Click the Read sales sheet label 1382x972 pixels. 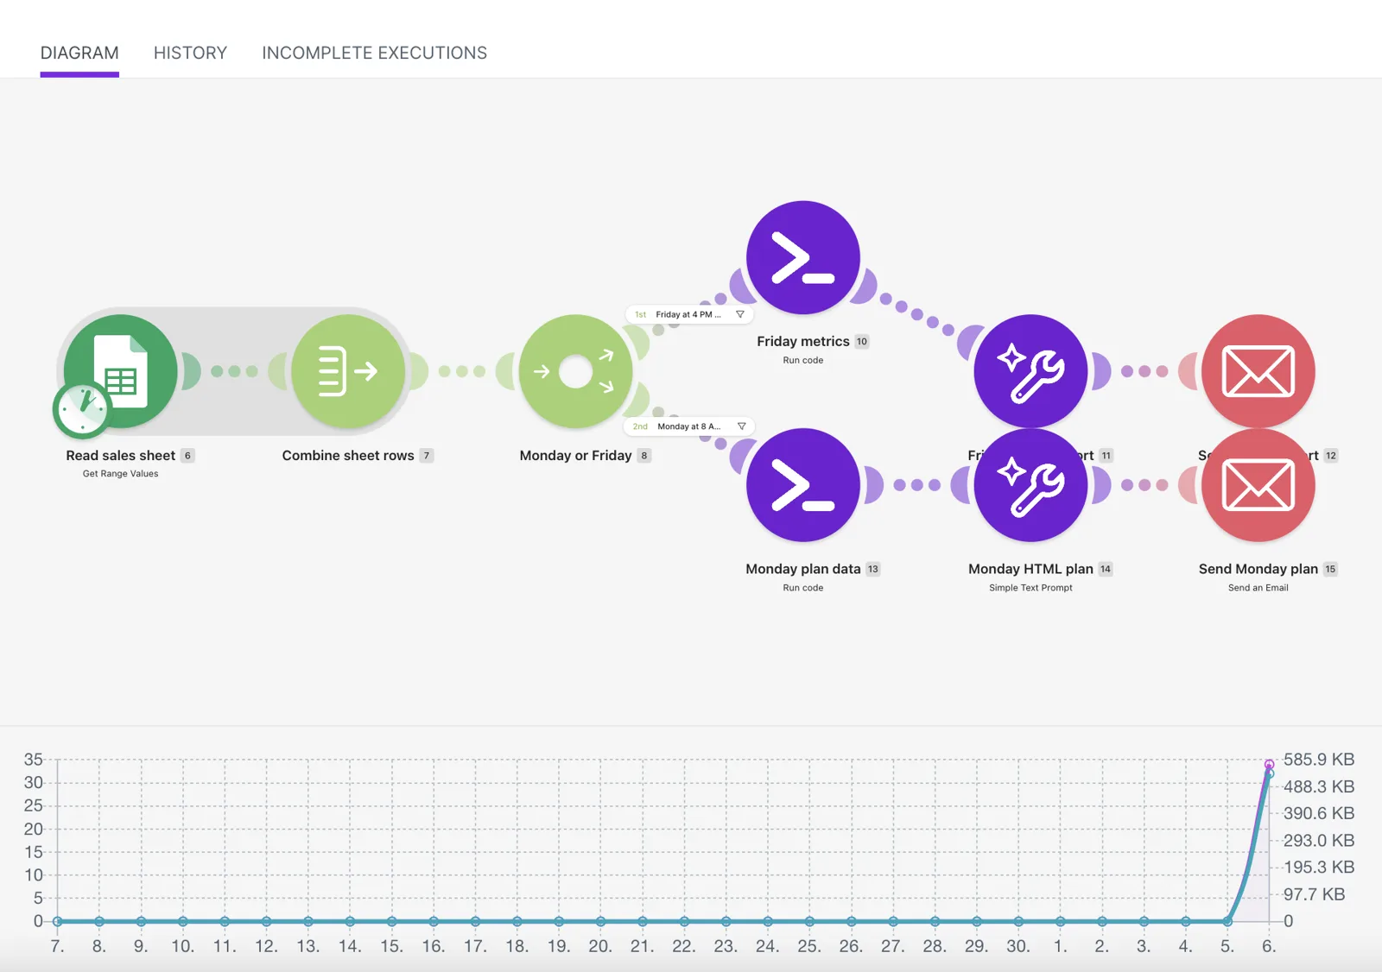pos(121,455)
